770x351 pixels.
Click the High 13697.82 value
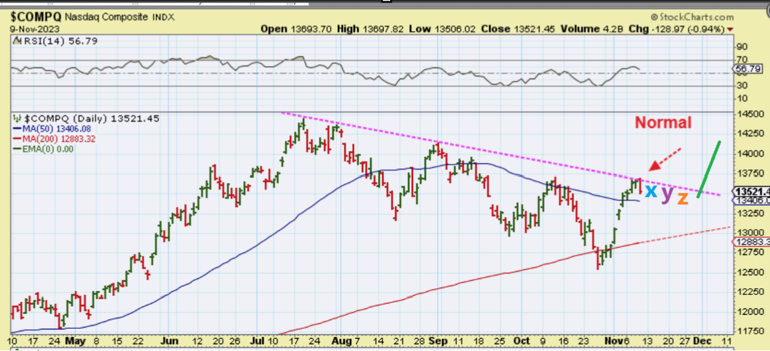point(371,29)
